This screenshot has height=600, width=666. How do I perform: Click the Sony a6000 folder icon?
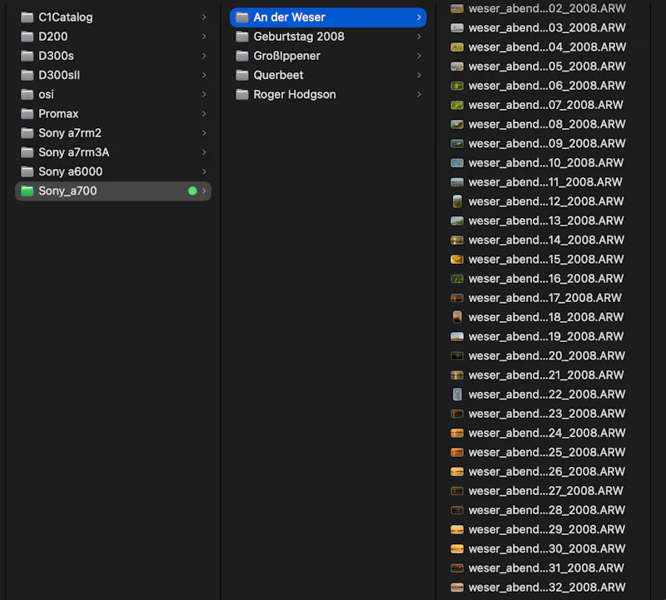[x=27, y=171]
